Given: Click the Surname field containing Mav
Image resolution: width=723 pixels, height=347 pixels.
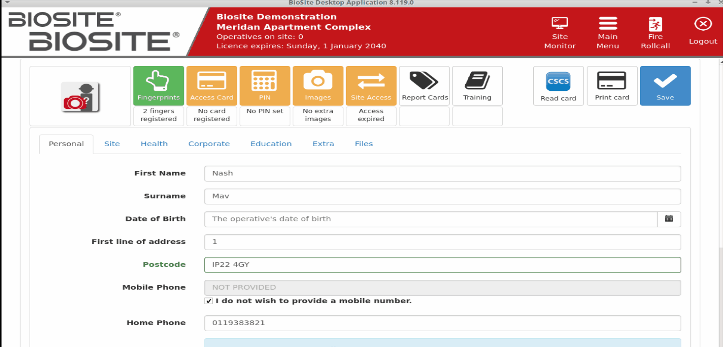Looking at the screenshot, I should [443, 196].
